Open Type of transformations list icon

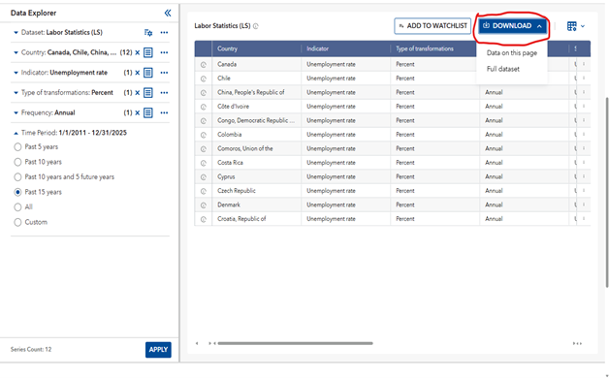click(x=148, y=93)
